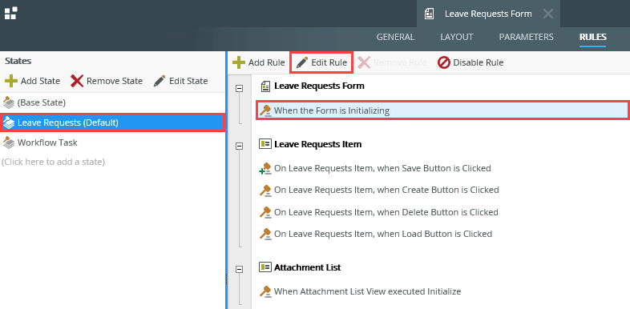Collapse the Attachment List rule group
The width and height of the screenshot is (630, 309).
coord(240,270)
